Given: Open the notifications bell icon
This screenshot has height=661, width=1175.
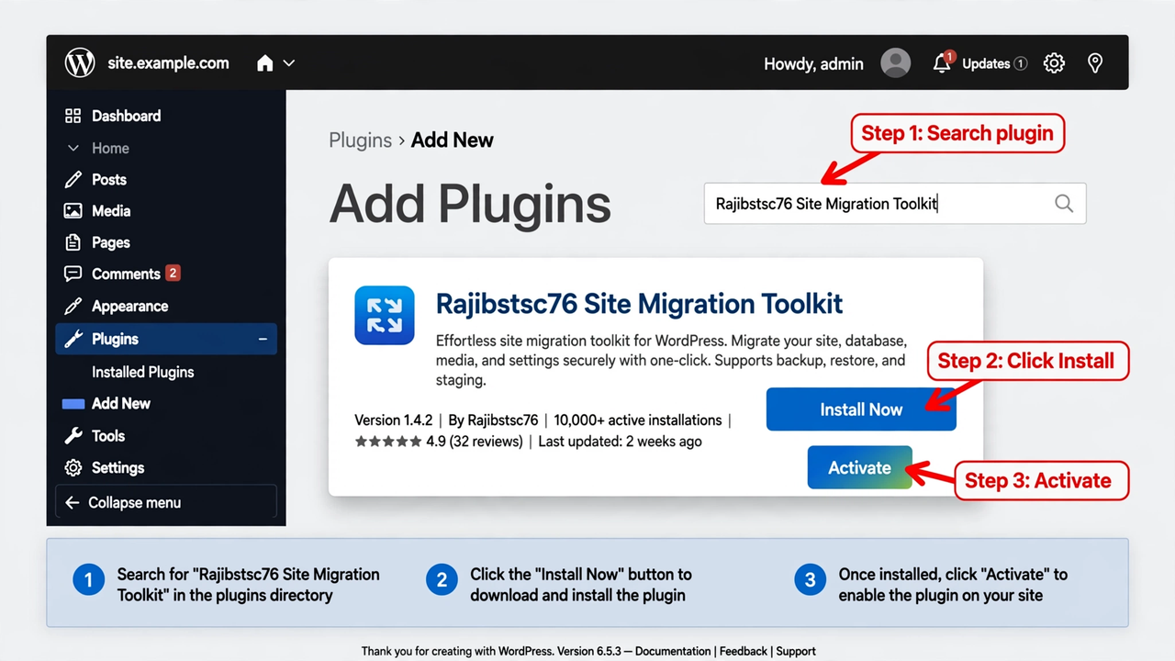Looking at the screenshot, I should [x=942, y=63].
